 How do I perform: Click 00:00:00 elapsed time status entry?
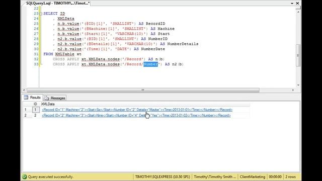[x=275, y=176]
